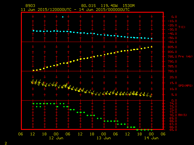Click the 13 Jun date label

pos(104,138)
